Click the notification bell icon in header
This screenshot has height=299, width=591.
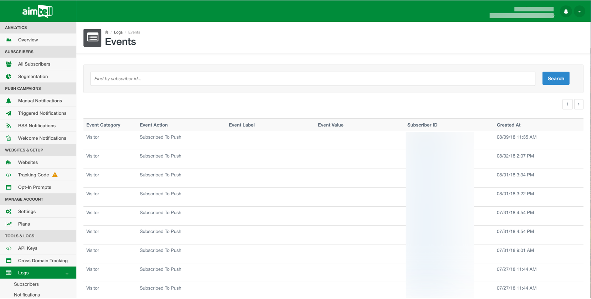click(566, 11)
